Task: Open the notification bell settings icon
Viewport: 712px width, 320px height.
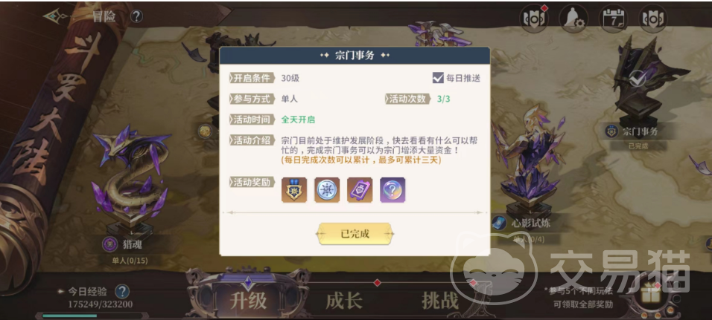Action: 573,19
